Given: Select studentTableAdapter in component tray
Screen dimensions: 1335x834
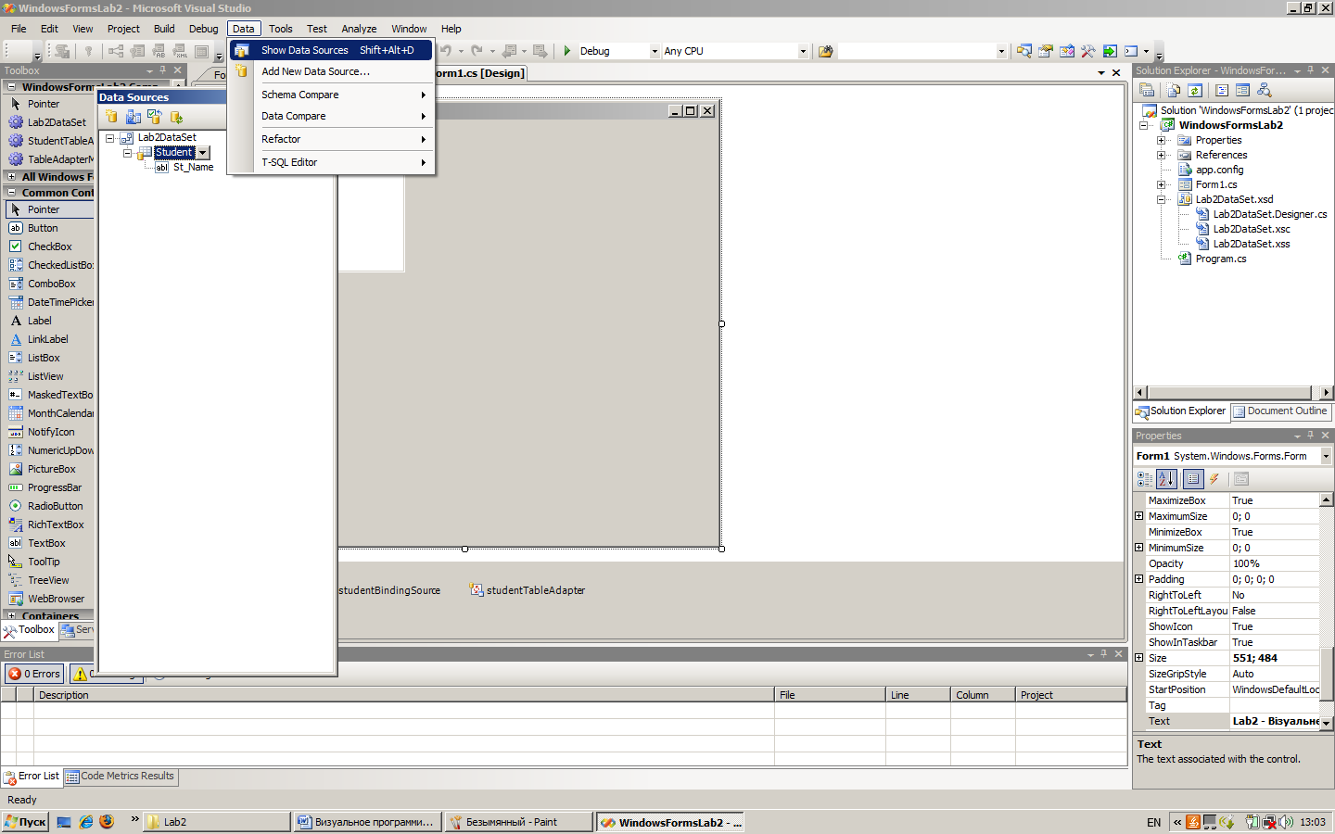Looking at the screenshot, I should pyautogui.click(x=528, y=590).
